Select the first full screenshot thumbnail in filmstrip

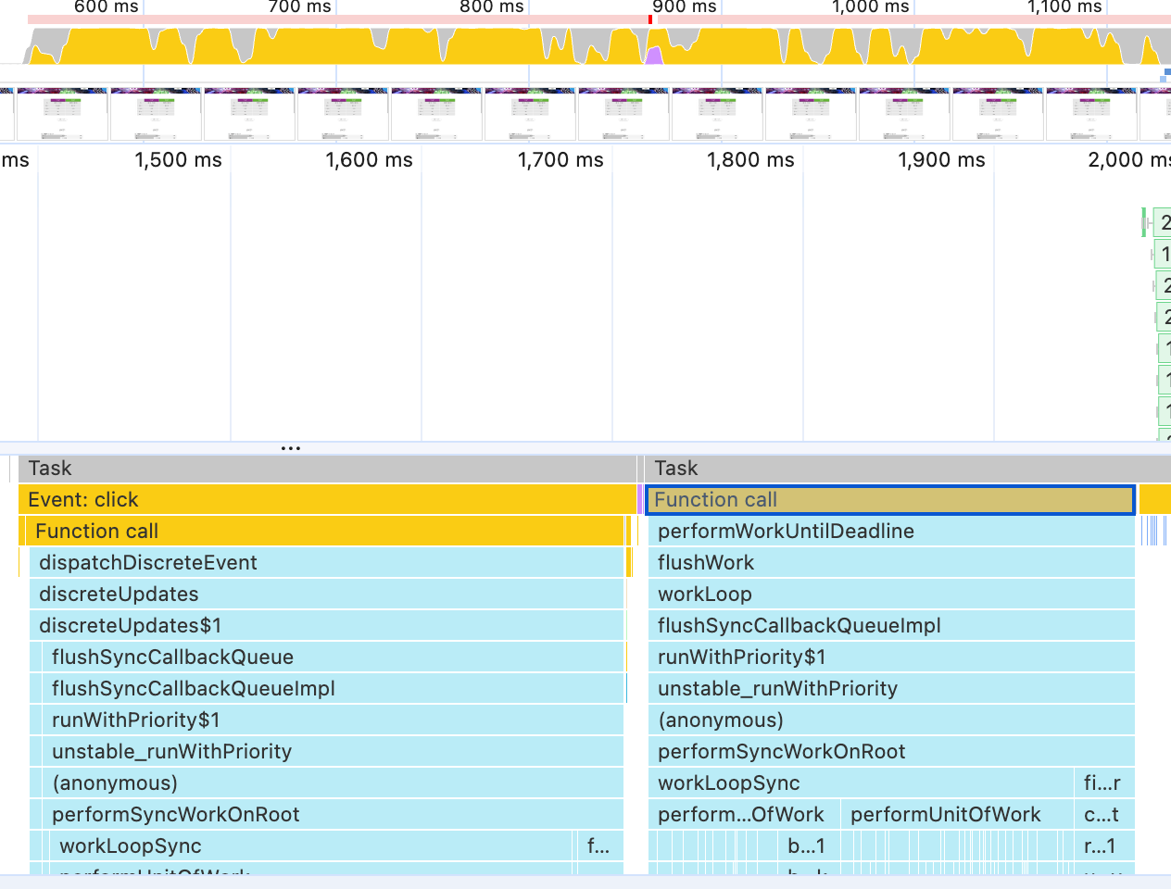coord(62,114)
